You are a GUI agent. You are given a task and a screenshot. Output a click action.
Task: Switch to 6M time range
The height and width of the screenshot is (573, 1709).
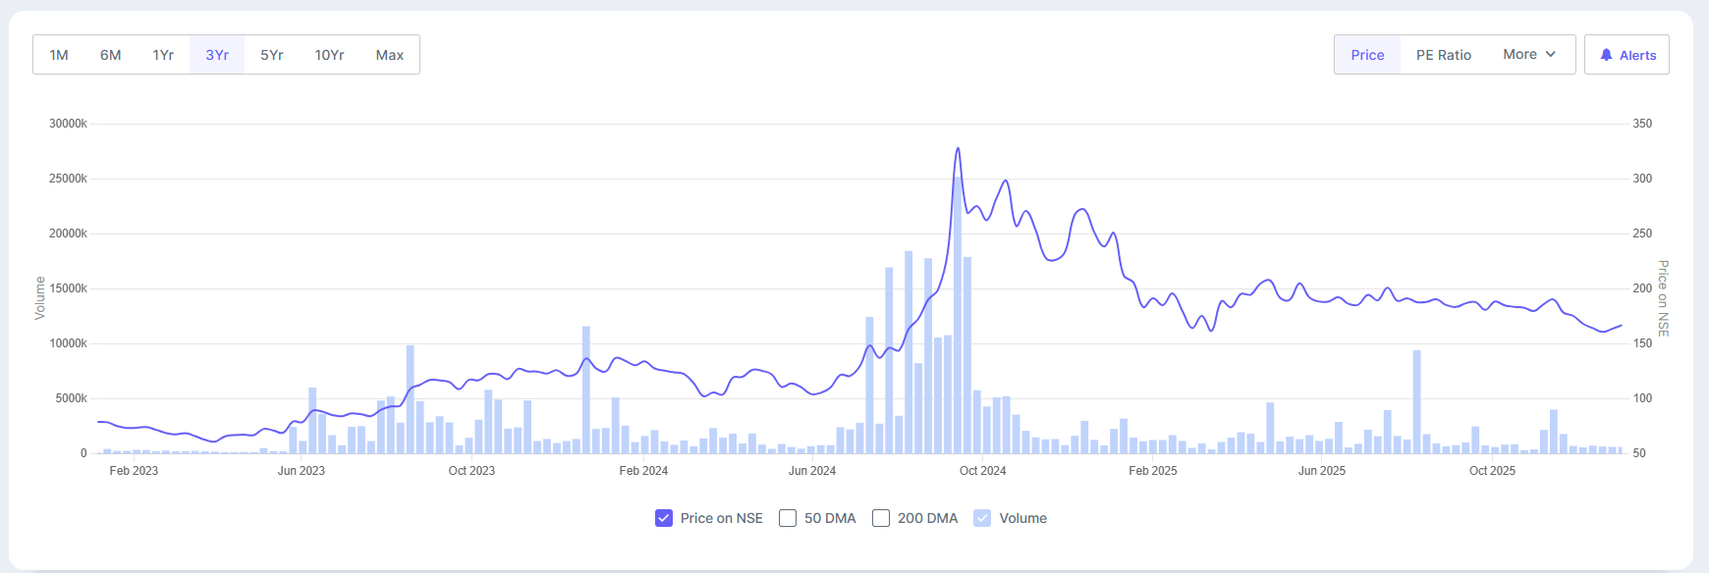click(111, 55)
